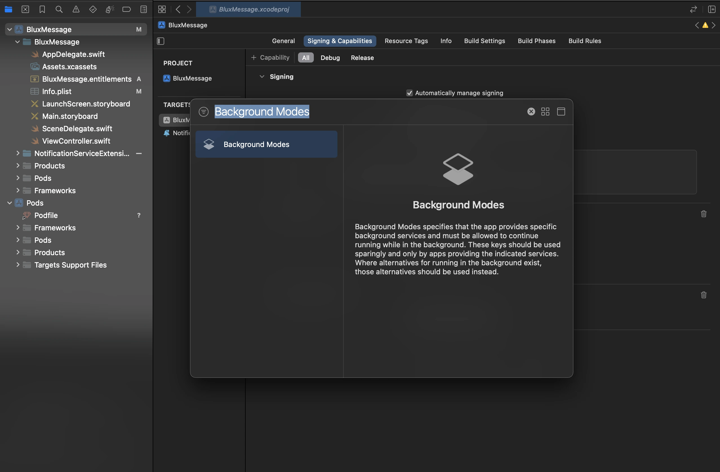
Task: Open the Report navigator icon
Action: click(144, 9)
